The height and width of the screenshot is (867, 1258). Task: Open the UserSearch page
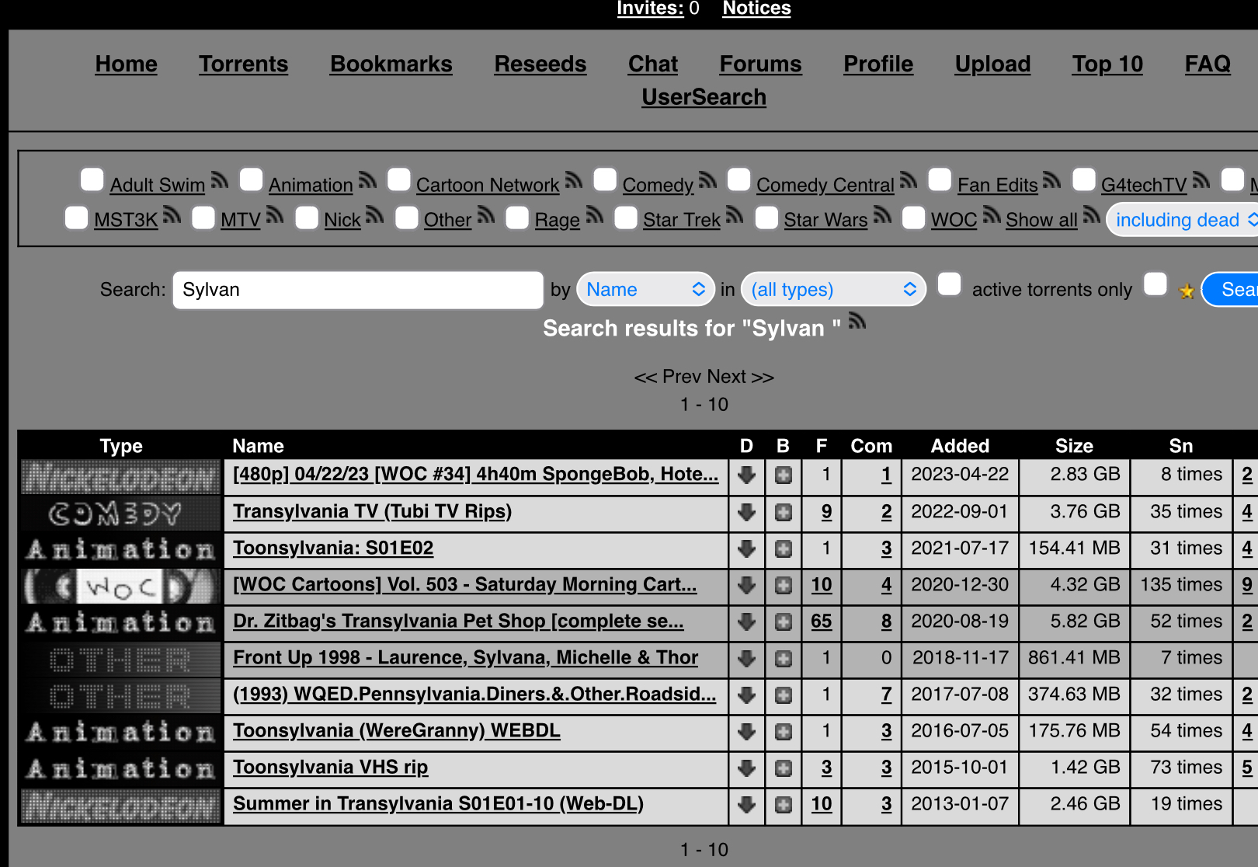(704, 97)
